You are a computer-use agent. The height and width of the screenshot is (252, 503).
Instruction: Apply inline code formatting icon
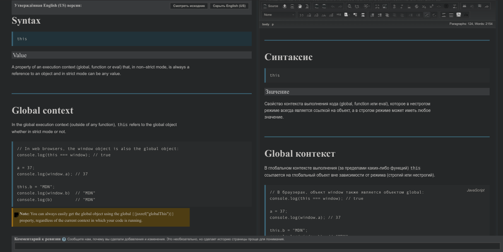tap(439, 6)
